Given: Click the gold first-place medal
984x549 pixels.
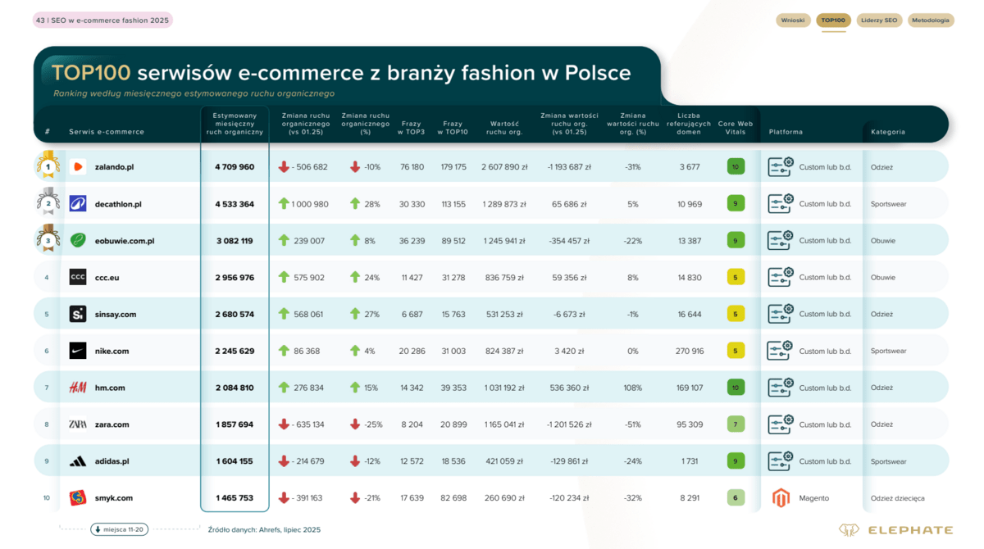Looking at the screenshot, I should pos(48,166).
